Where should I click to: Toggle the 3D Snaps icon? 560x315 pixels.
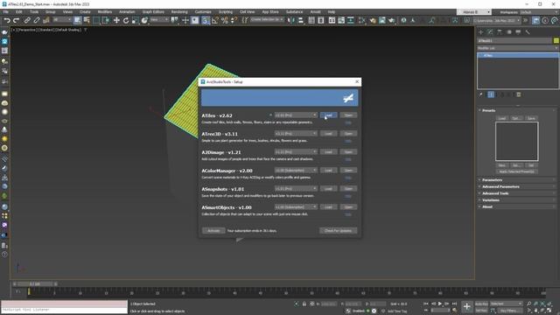point(206,21)
